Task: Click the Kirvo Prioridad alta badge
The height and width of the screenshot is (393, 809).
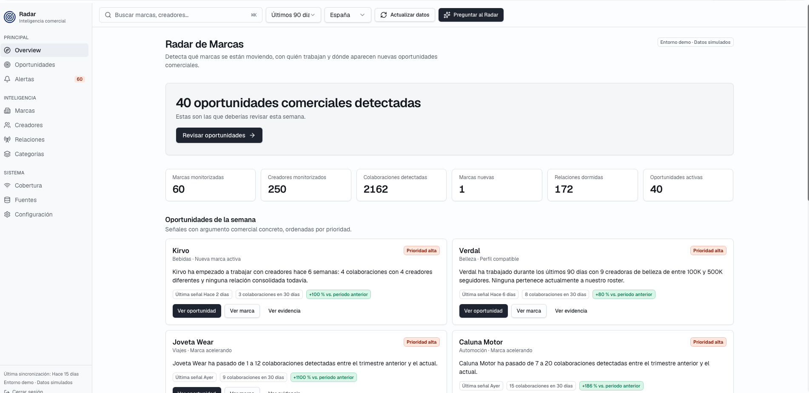Action: tap(422, 251)
